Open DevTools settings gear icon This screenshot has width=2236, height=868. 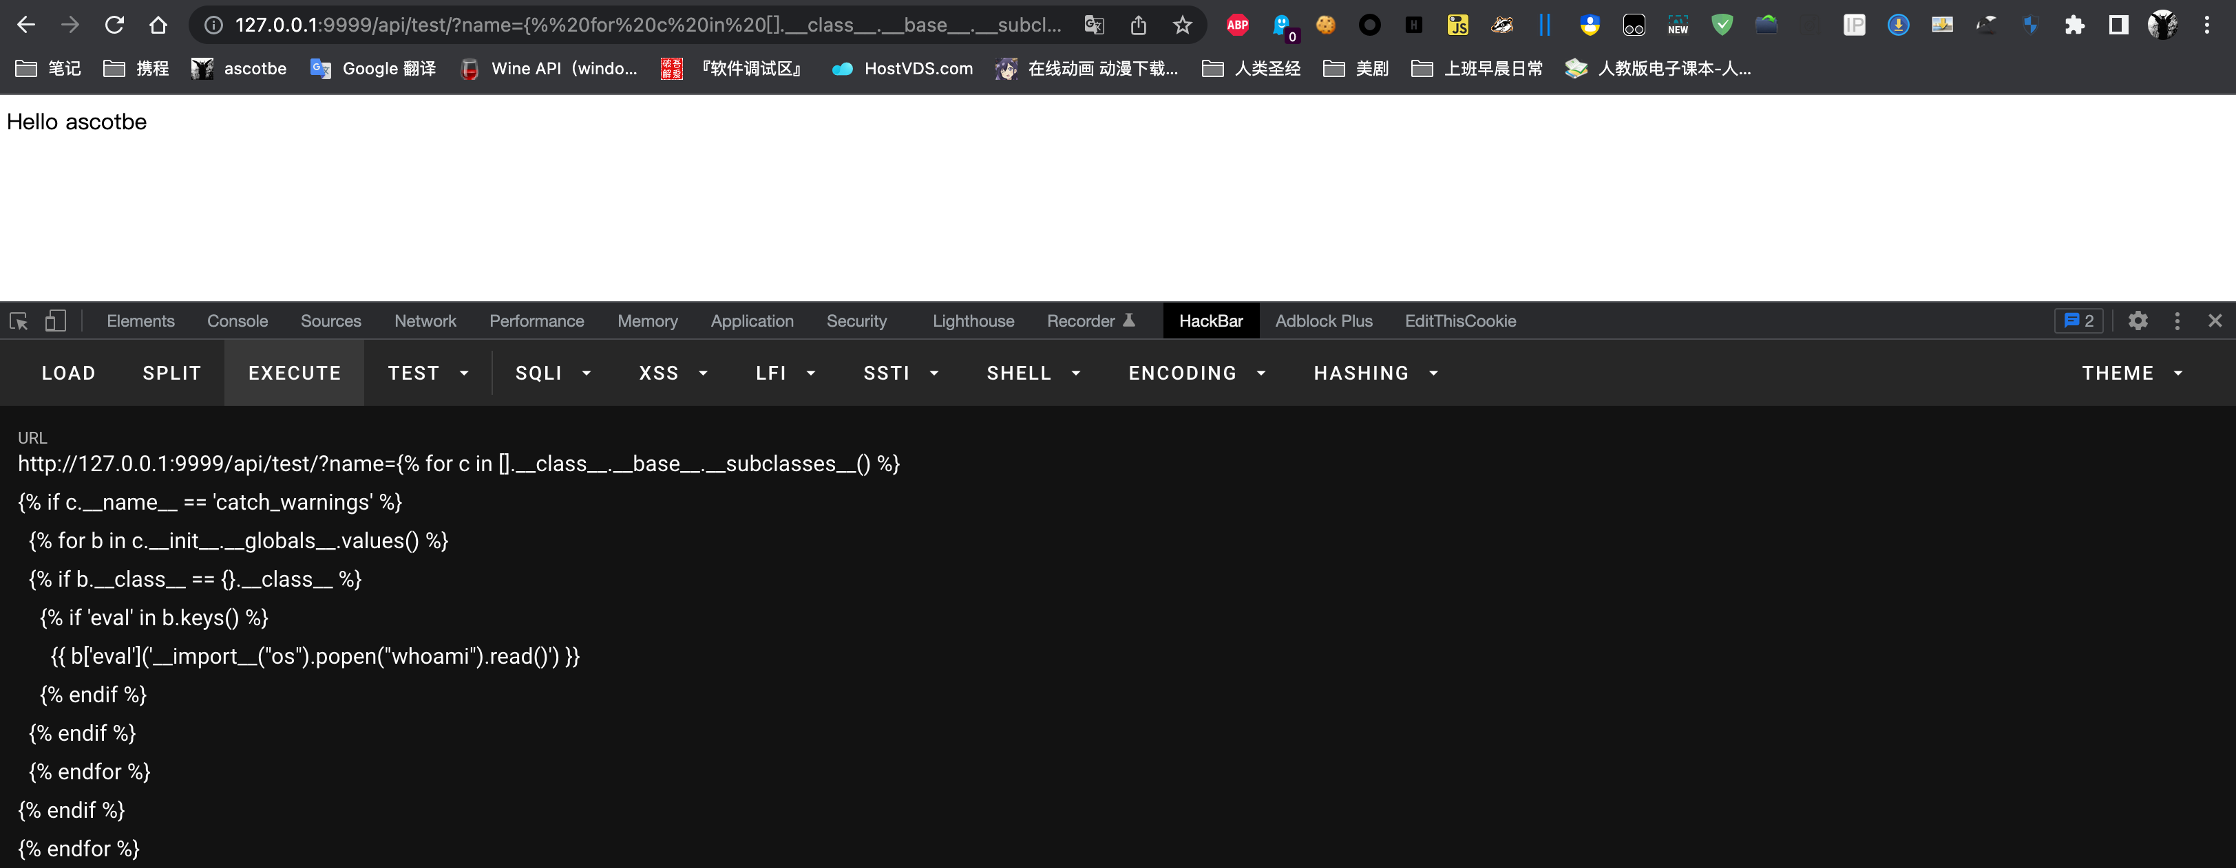click(2138, 321)
